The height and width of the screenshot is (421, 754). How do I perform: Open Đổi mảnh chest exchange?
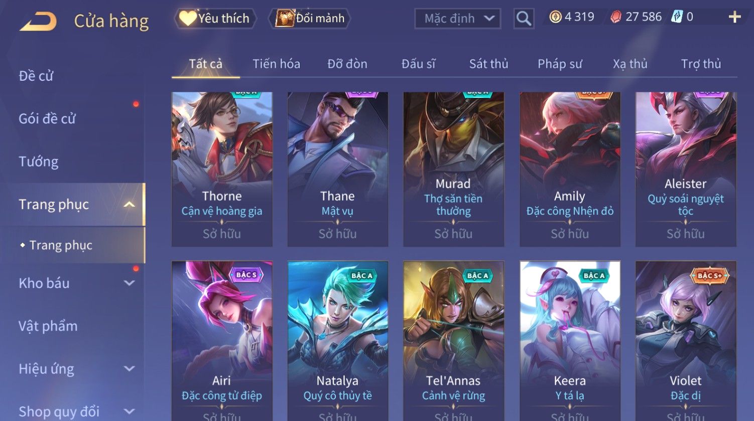click(309, 19)
